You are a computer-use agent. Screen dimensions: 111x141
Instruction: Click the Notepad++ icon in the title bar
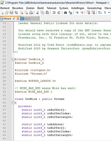pyautogui.click(x=2, y=3)
